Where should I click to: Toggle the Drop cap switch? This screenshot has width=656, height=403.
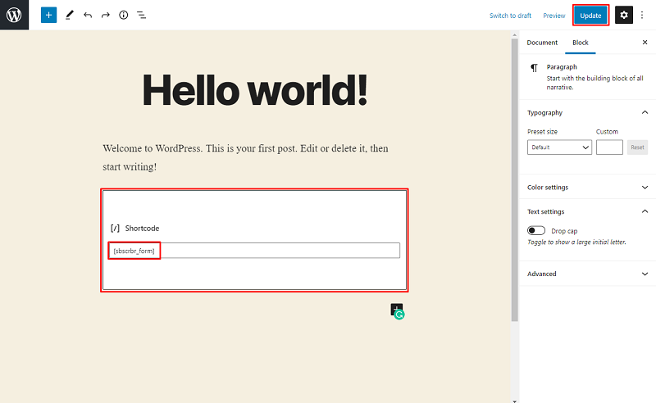click(536, 231)
